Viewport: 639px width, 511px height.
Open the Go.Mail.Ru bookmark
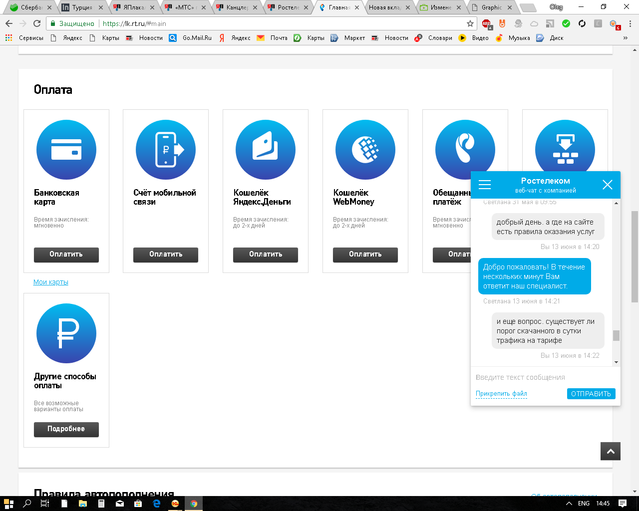191,38
